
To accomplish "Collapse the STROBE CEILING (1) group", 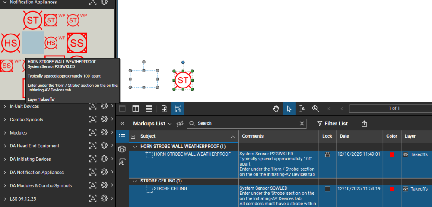I will tap(135, 181).
